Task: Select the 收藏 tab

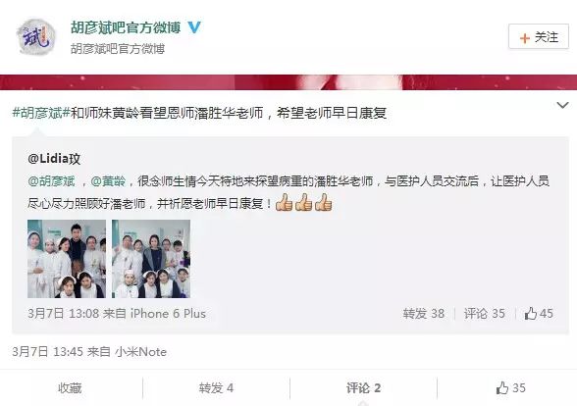Action: click(70, 388)
